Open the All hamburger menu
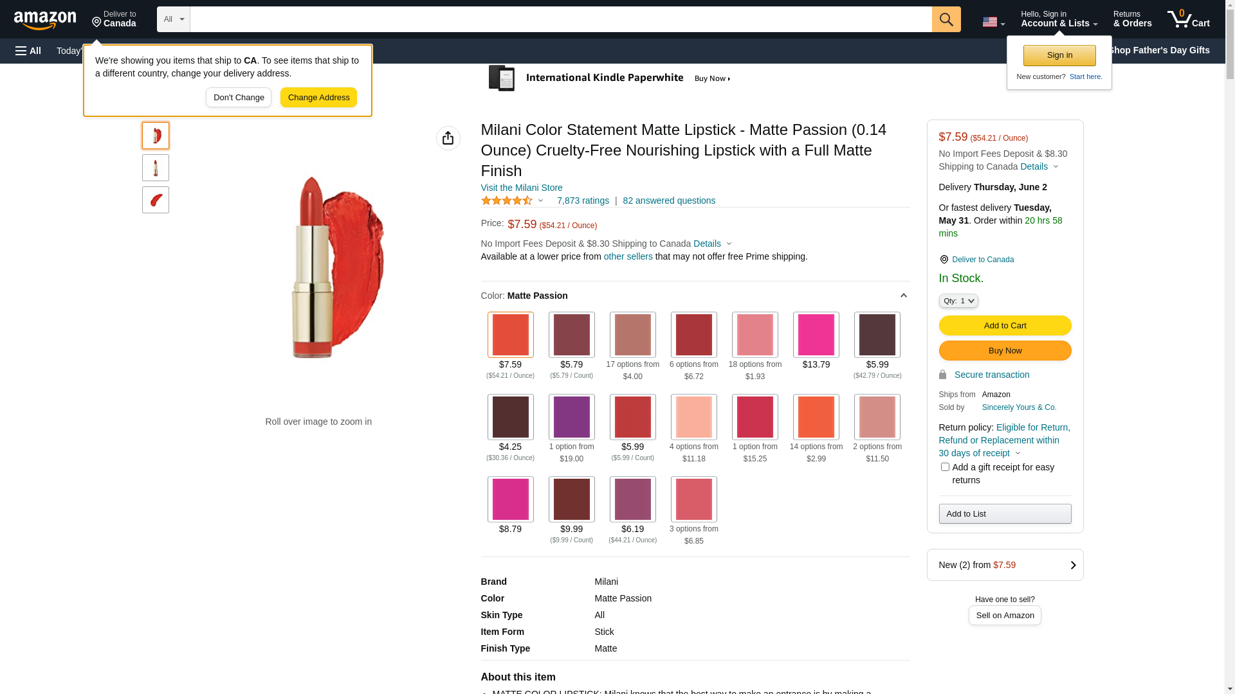 tap(28, 51)
